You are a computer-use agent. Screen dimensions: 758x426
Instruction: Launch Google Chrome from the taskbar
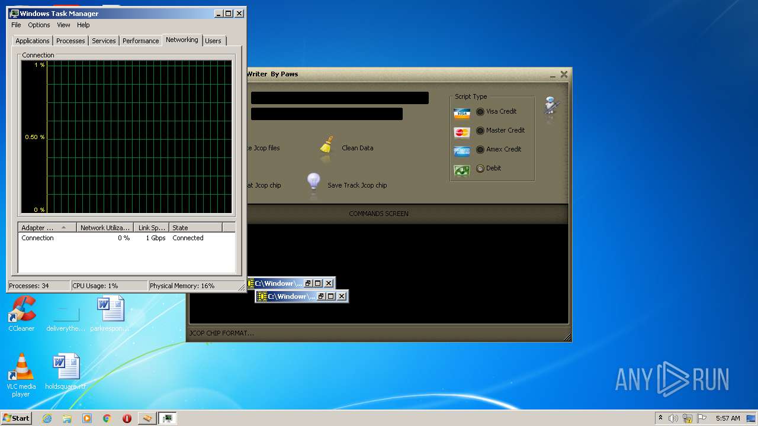(107, 418)
